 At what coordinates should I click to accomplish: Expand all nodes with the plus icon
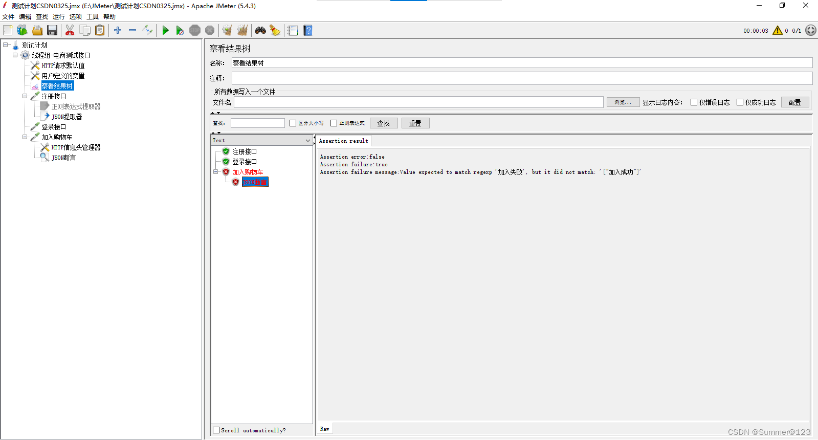(118, 31)
